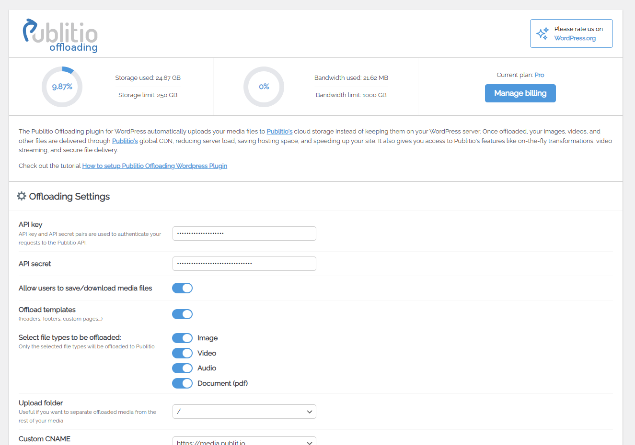Click the Publitio offloading logo

[x=60, y=35]
